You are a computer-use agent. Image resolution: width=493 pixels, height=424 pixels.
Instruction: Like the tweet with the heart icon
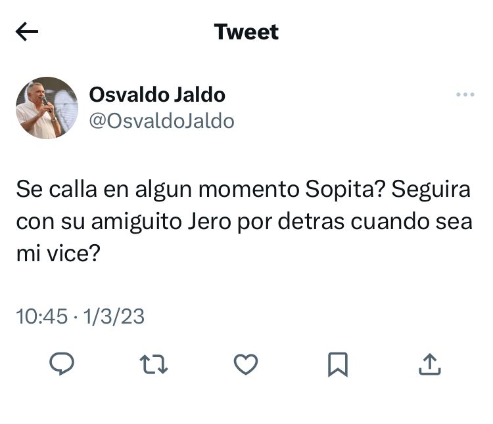point(246,364)
